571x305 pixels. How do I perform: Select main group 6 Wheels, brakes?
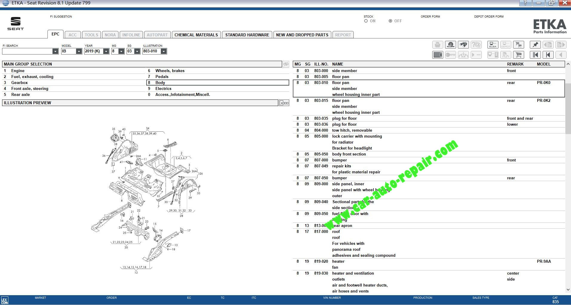tap(218, 71)
